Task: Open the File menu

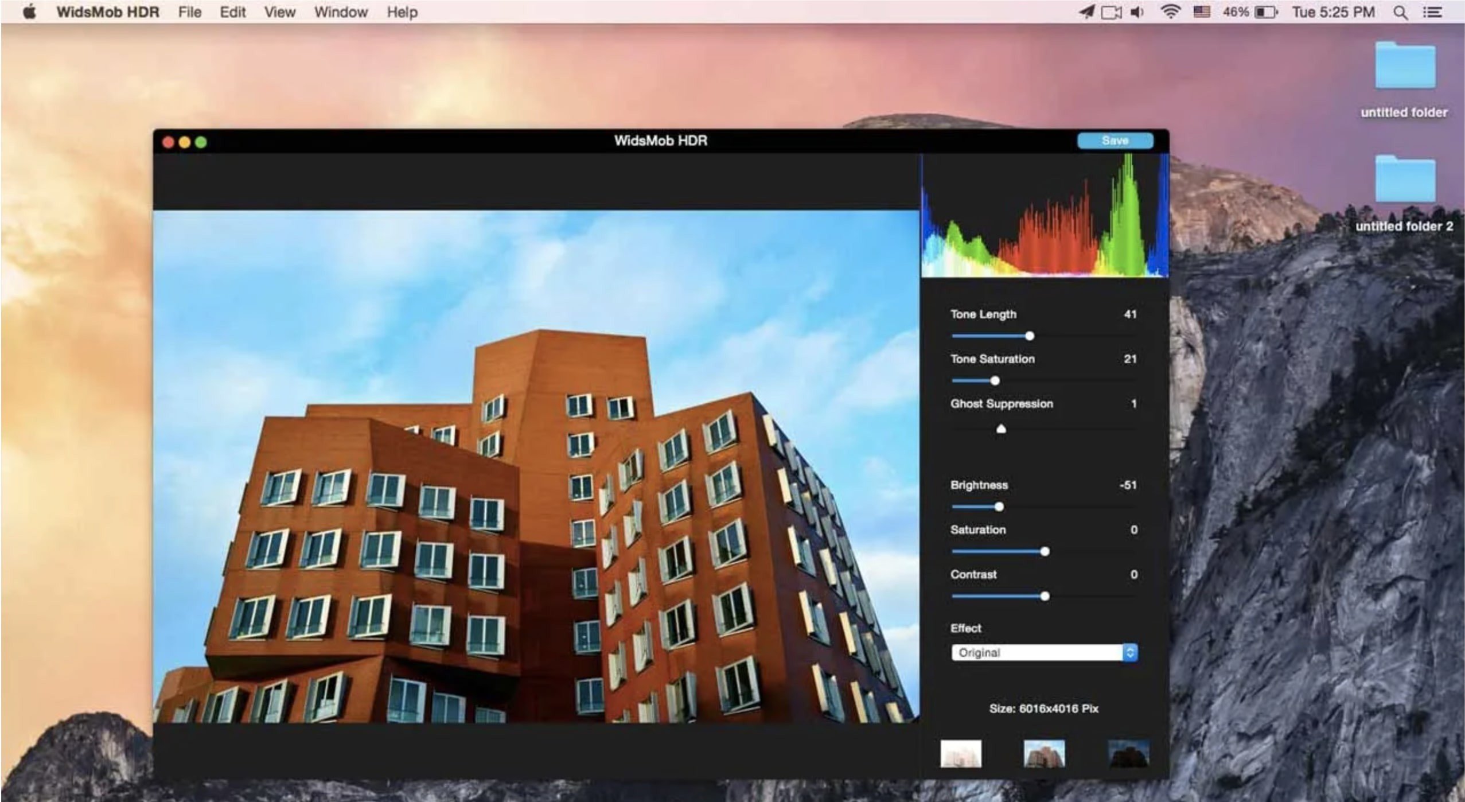Action: pyautogui.click(x=189, y=12)
